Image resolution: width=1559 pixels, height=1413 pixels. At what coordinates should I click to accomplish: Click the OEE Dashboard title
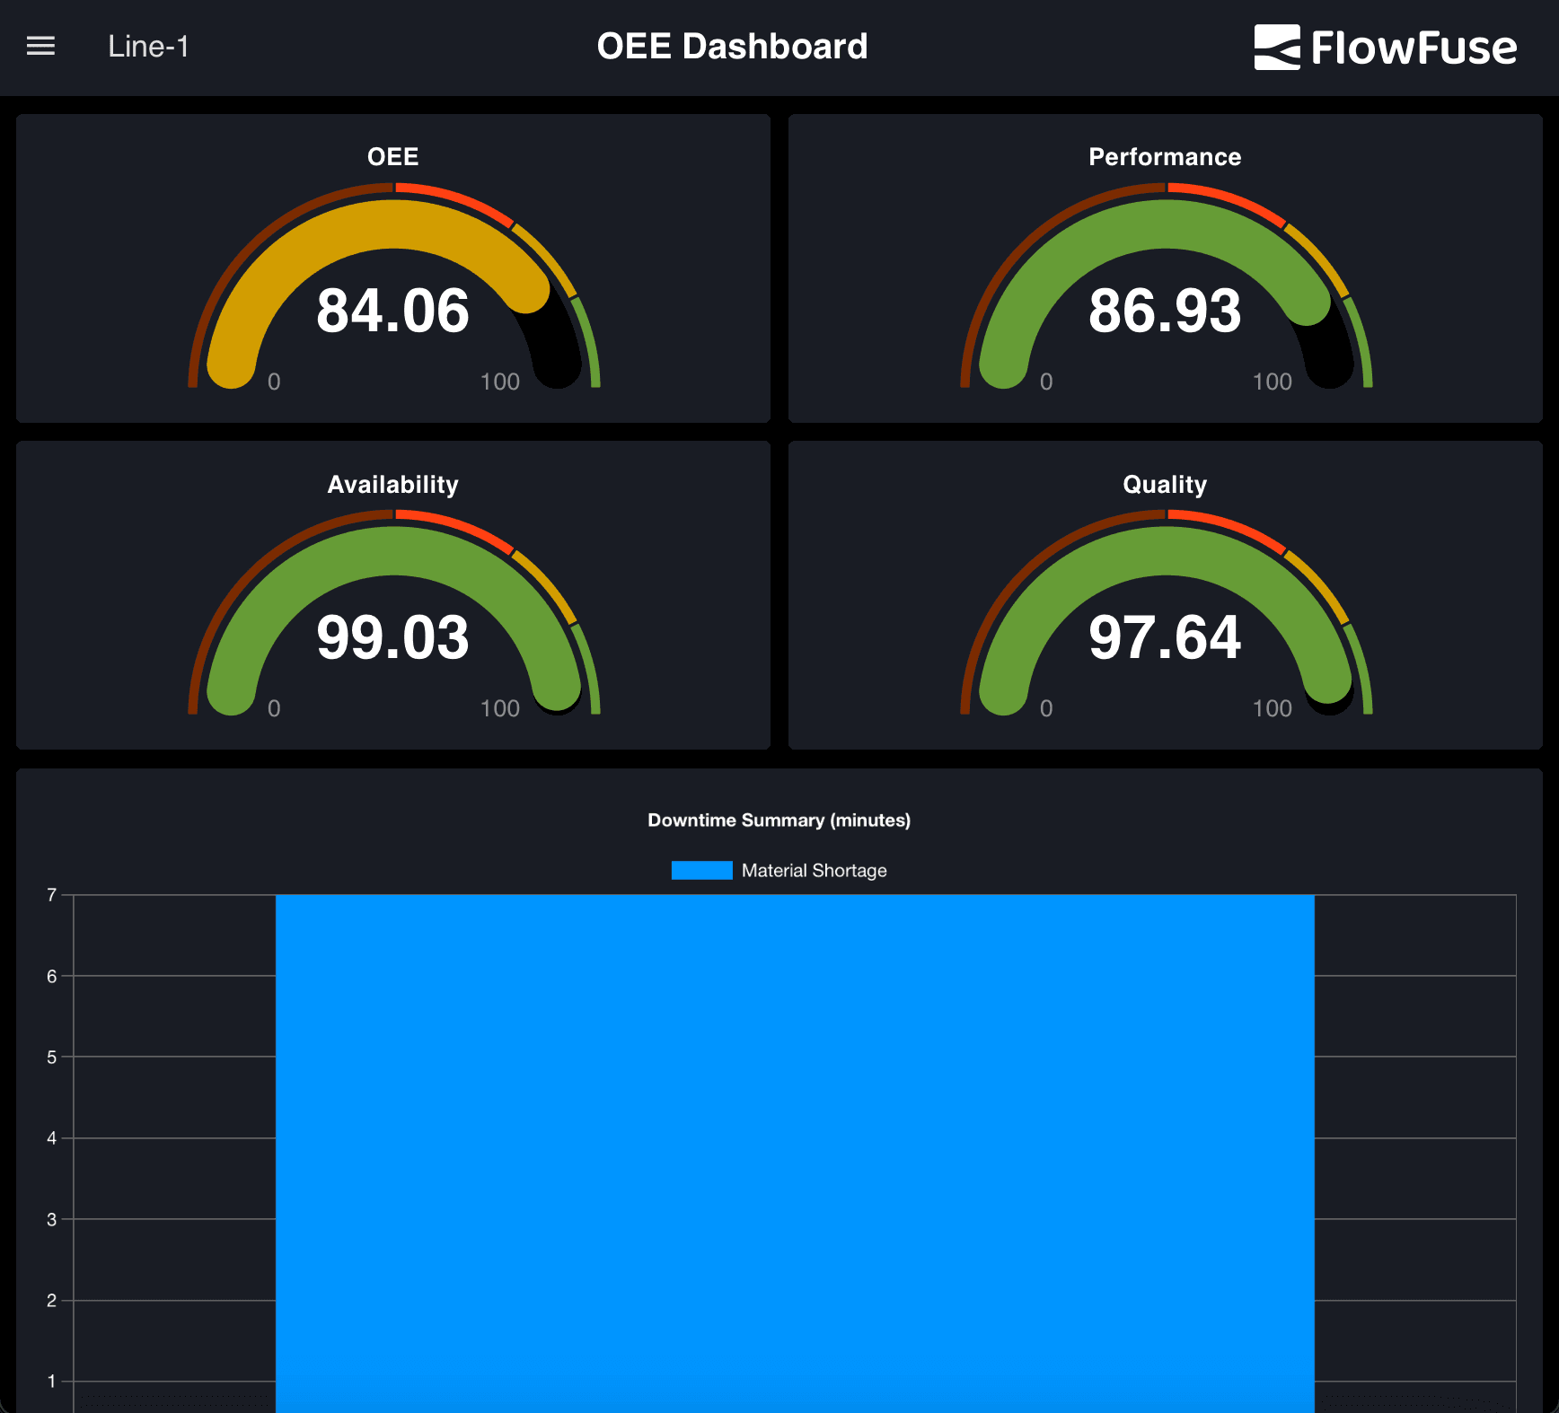coord(733,45)
